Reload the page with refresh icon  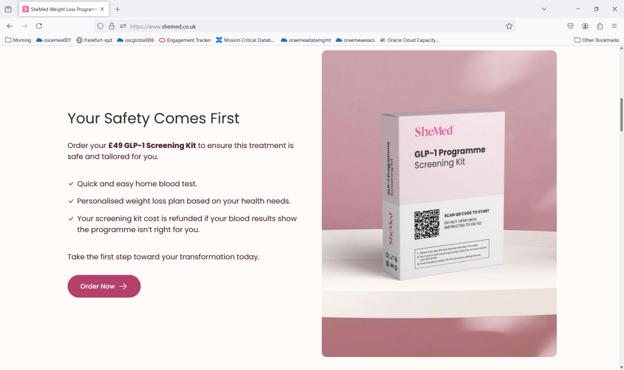tap(39, 27)
